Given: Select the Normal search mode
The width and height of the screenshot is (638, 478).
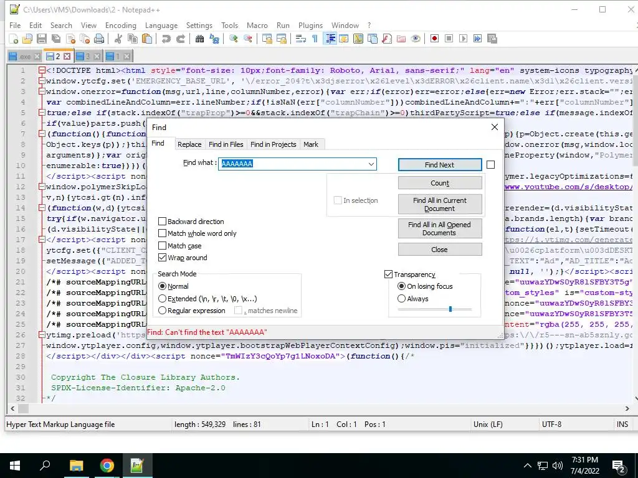Looking at the screenshot, I should point(163,286).
